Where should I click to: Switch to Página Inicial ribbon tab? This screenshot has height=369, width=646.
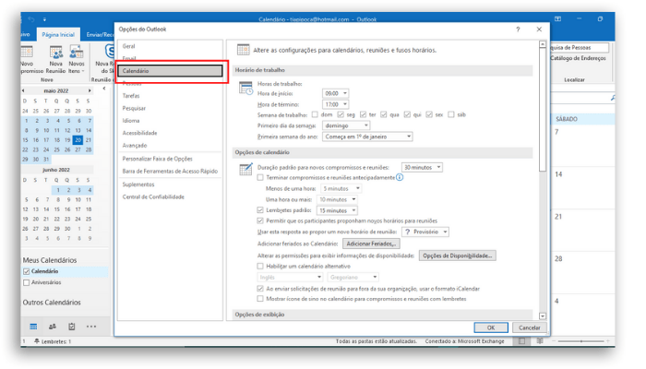pyautogui.click(x=58, y=35)
